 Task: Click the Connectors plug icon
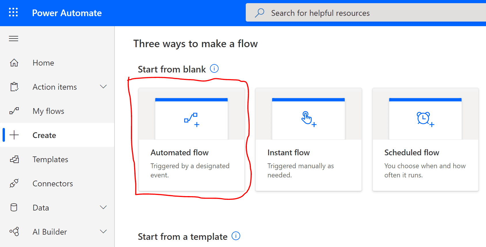click(x=14, y=183)
